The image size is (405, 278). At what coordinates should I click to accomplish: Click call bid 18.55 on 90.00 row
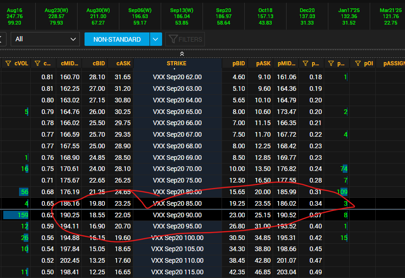tap(97, 215)
